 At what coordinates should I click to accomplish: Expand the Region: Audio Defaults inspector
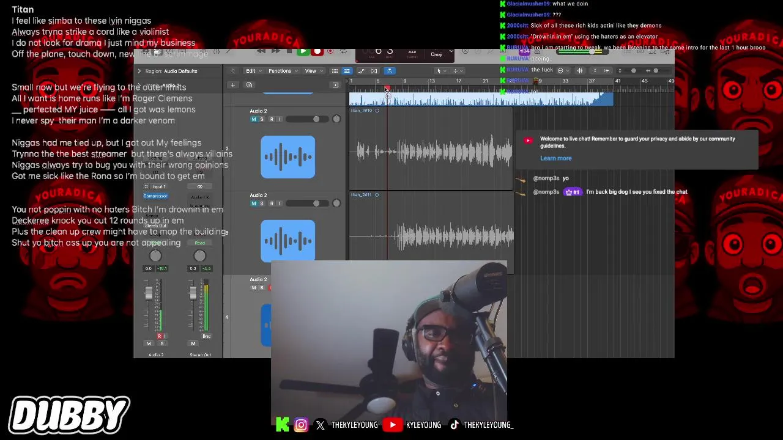139,71
